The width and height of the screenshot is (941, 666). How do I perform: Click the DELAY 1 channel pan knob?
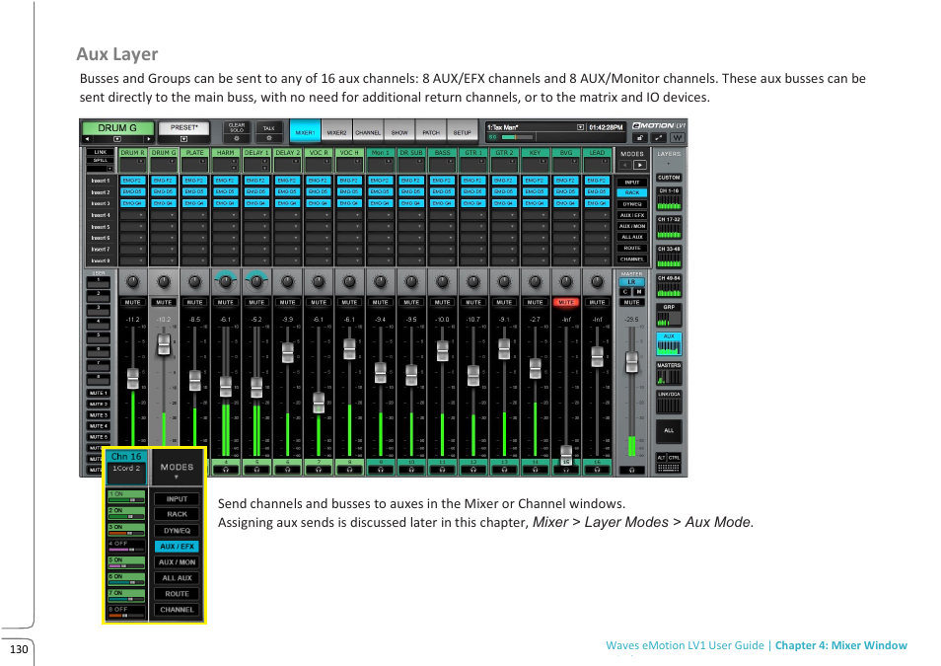pyautogui.click(x=256, y=281)
